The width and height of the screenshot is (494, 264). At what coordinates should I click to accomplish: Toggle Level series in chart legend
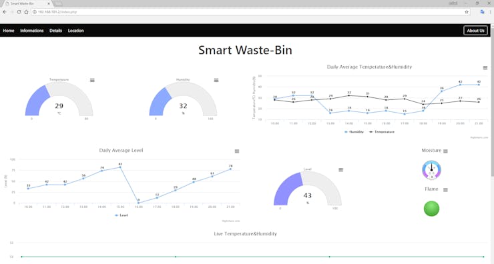click(121, 215)
